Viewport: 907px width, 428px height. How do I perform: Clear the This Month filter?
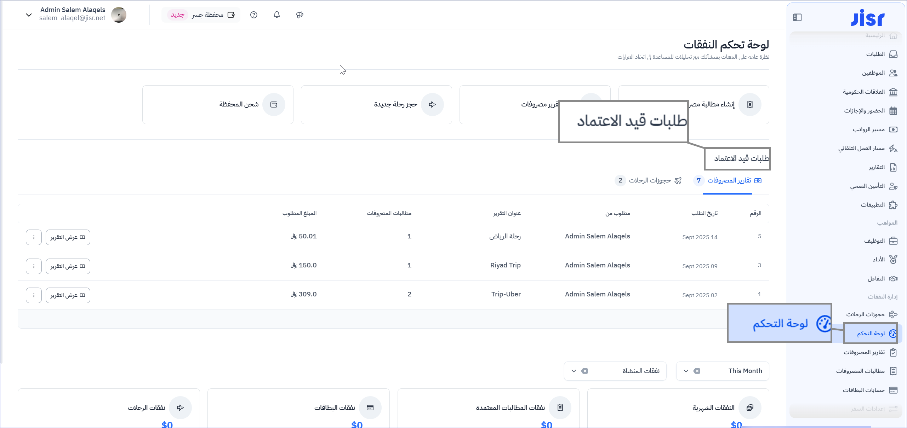click(697, 371)
